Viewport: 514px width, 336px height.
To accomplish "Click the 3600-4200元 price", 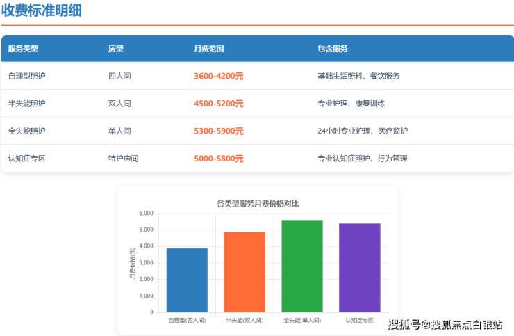I will point(218,76).
